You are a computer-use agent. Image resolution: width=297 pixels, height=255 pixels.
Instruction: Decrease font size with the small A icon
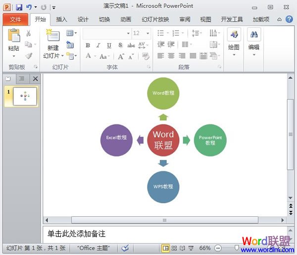pos(131,56)
